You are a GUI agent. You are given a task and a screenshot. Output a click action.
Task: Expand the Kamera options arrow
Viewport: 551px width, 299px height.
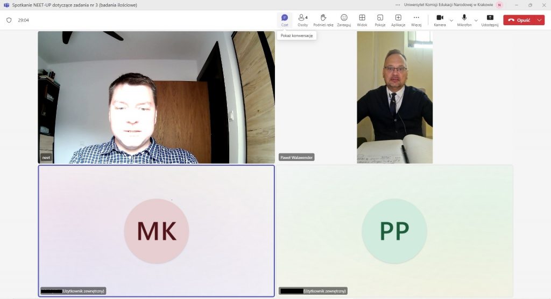(x=451, y=20)
